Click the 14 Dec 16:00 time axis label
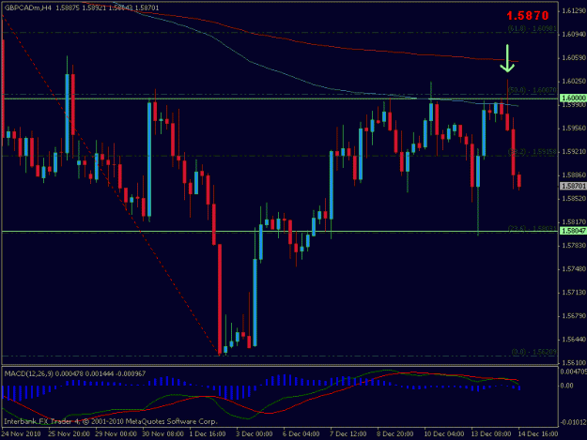The width and height of the screenshot is (587, 440). click(x=537, y=434)
